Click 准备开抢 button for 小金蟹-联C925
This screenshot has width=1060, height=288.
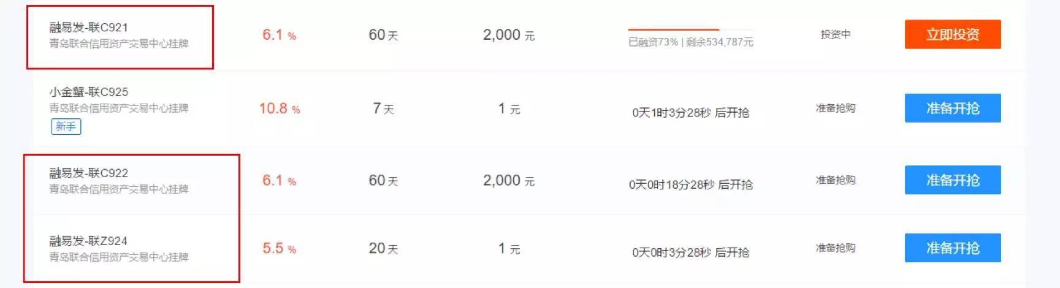[952, 108]
